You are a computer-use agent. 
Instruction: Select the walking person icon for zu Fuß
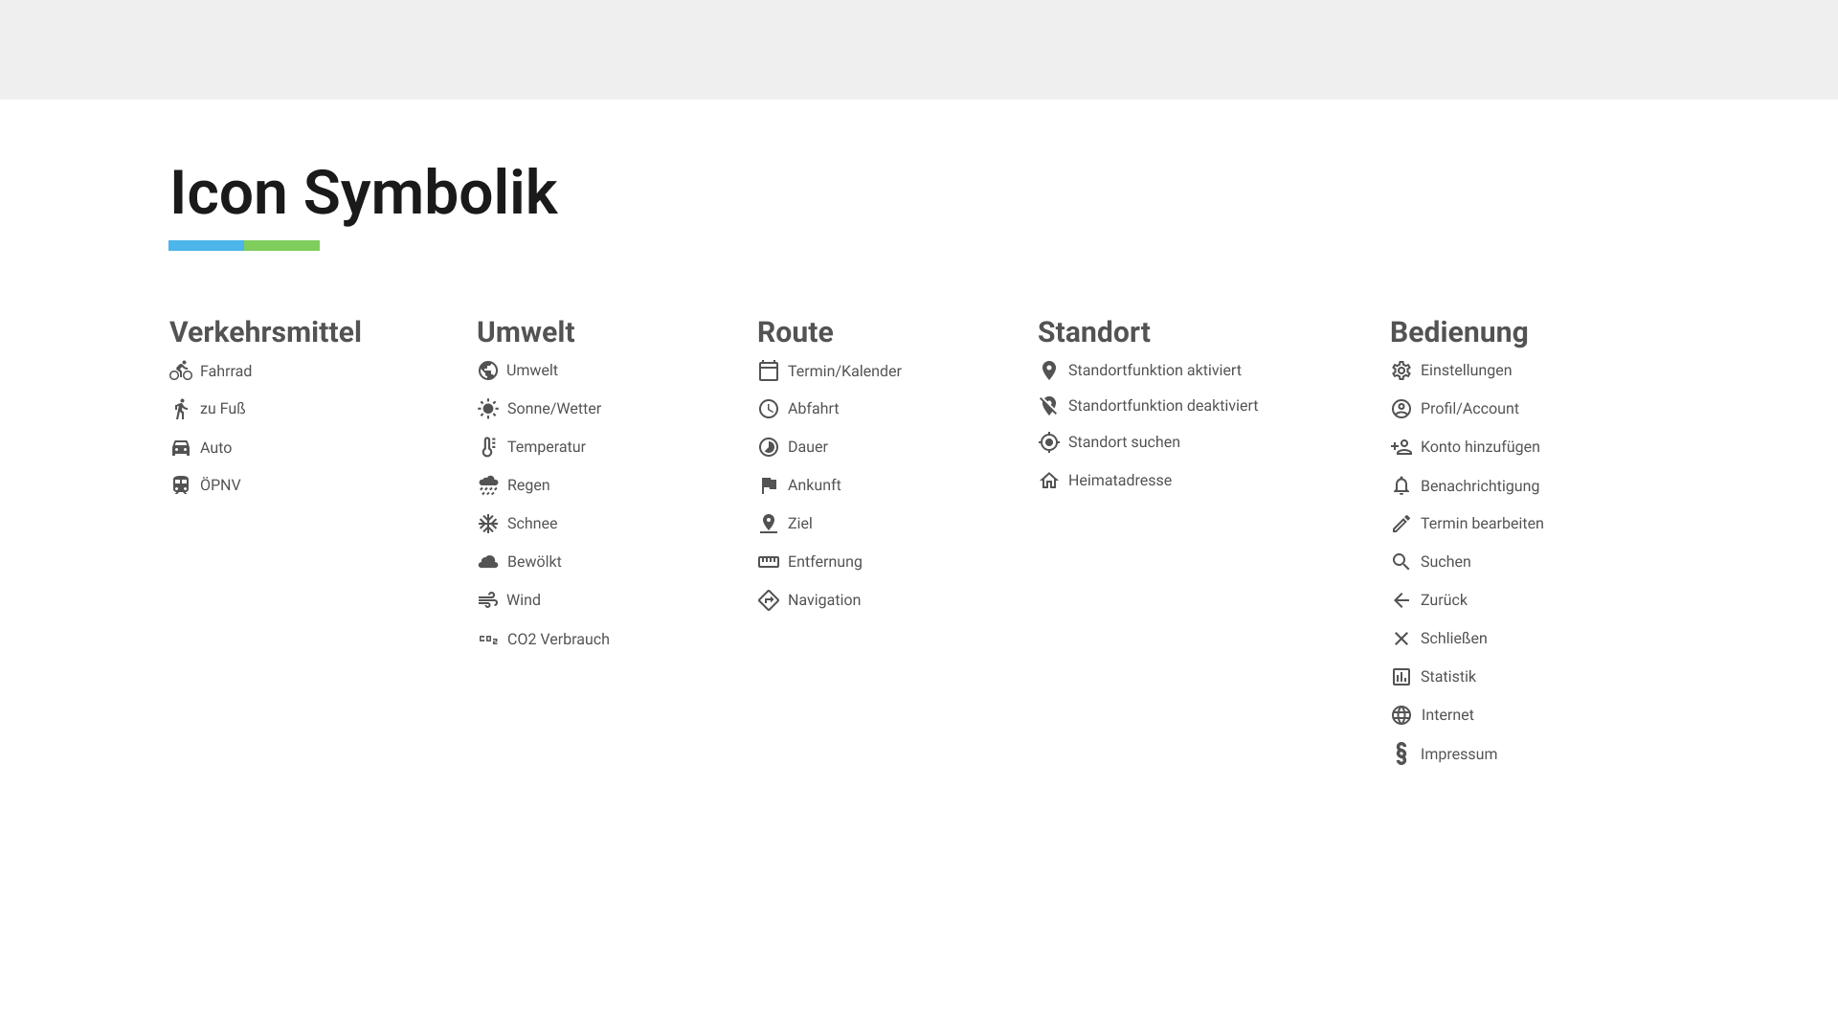coord(181,409)
